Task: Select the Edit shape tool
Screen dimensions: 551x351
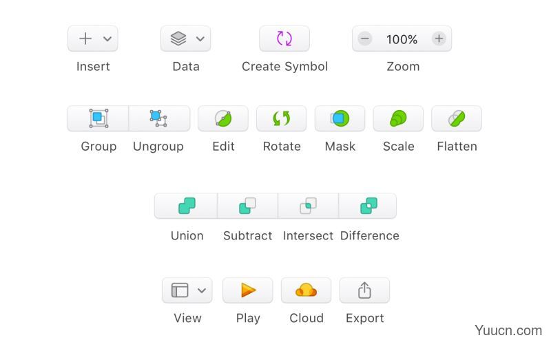Action: tap(222, 118)
